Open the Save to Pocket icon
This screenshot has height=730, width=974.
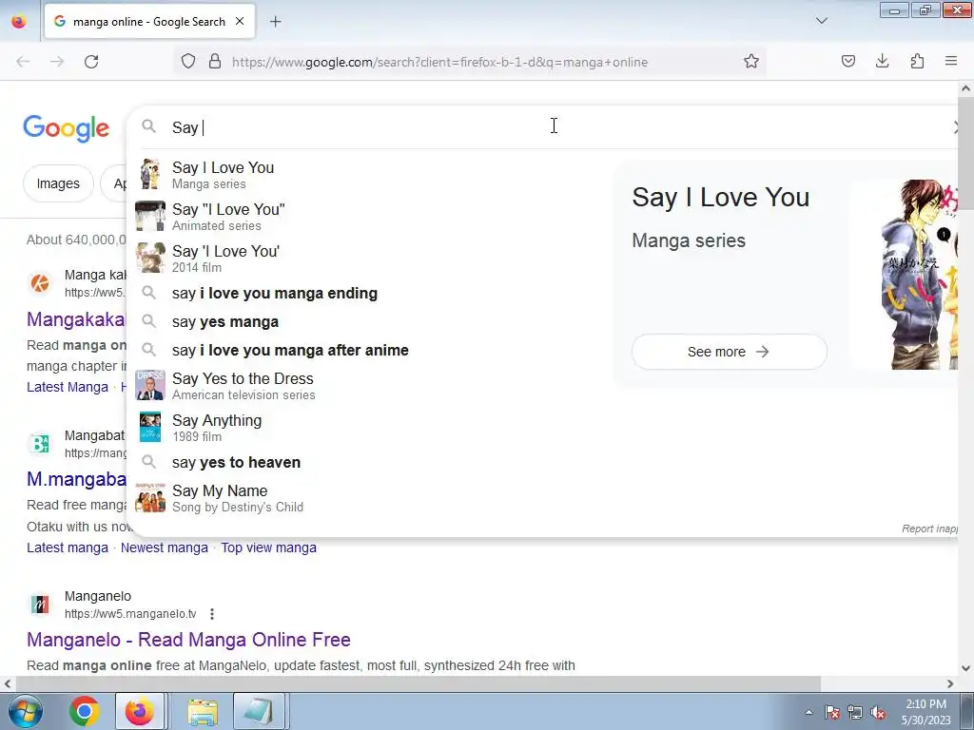847,62
